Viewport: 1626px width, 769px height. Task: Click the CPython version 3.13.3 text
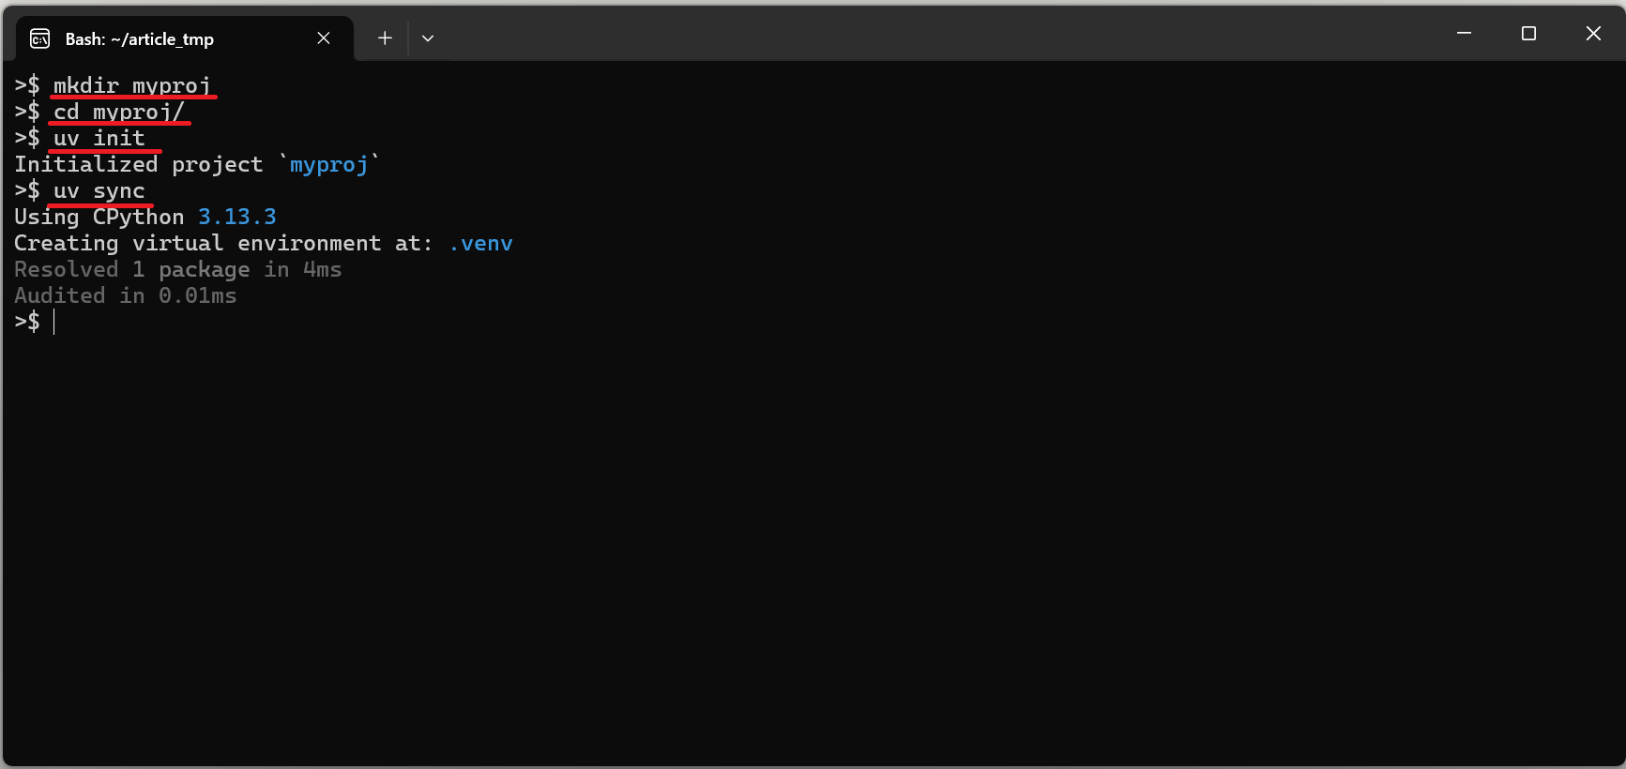pyautogui.click(x=236, y=217)
